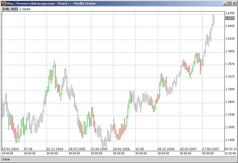Viewport: 238px width, 163px height.
Task: Click the 15:36:00 time label
Action: (x=230, y=153)
